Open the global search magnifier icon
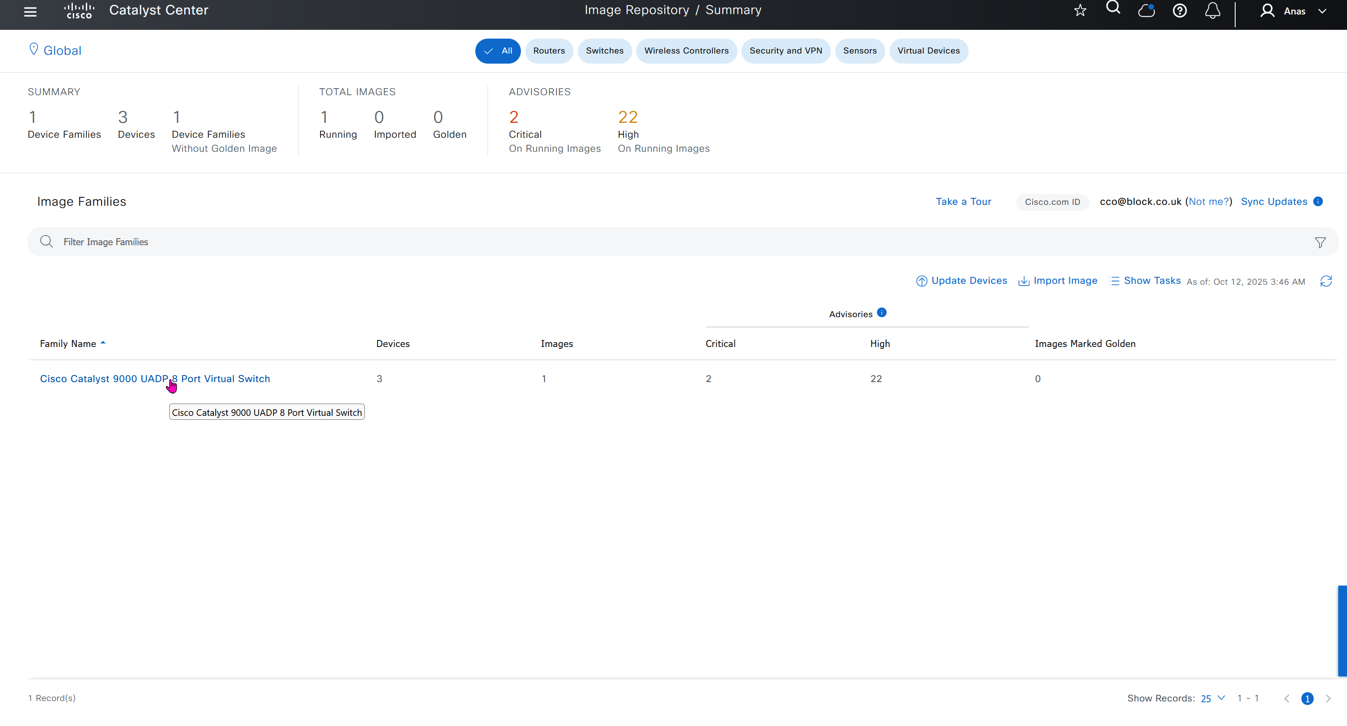The height and width of the screenshot is (726, 1347). (1113, 8)
